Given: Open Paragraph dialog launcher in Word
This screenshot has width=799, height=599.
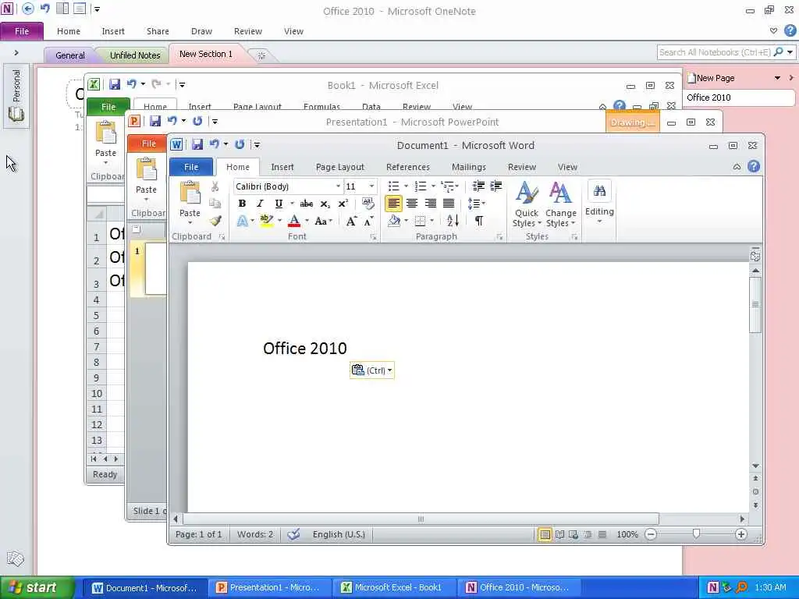Looking at the screenshot, I should point(499,237).
